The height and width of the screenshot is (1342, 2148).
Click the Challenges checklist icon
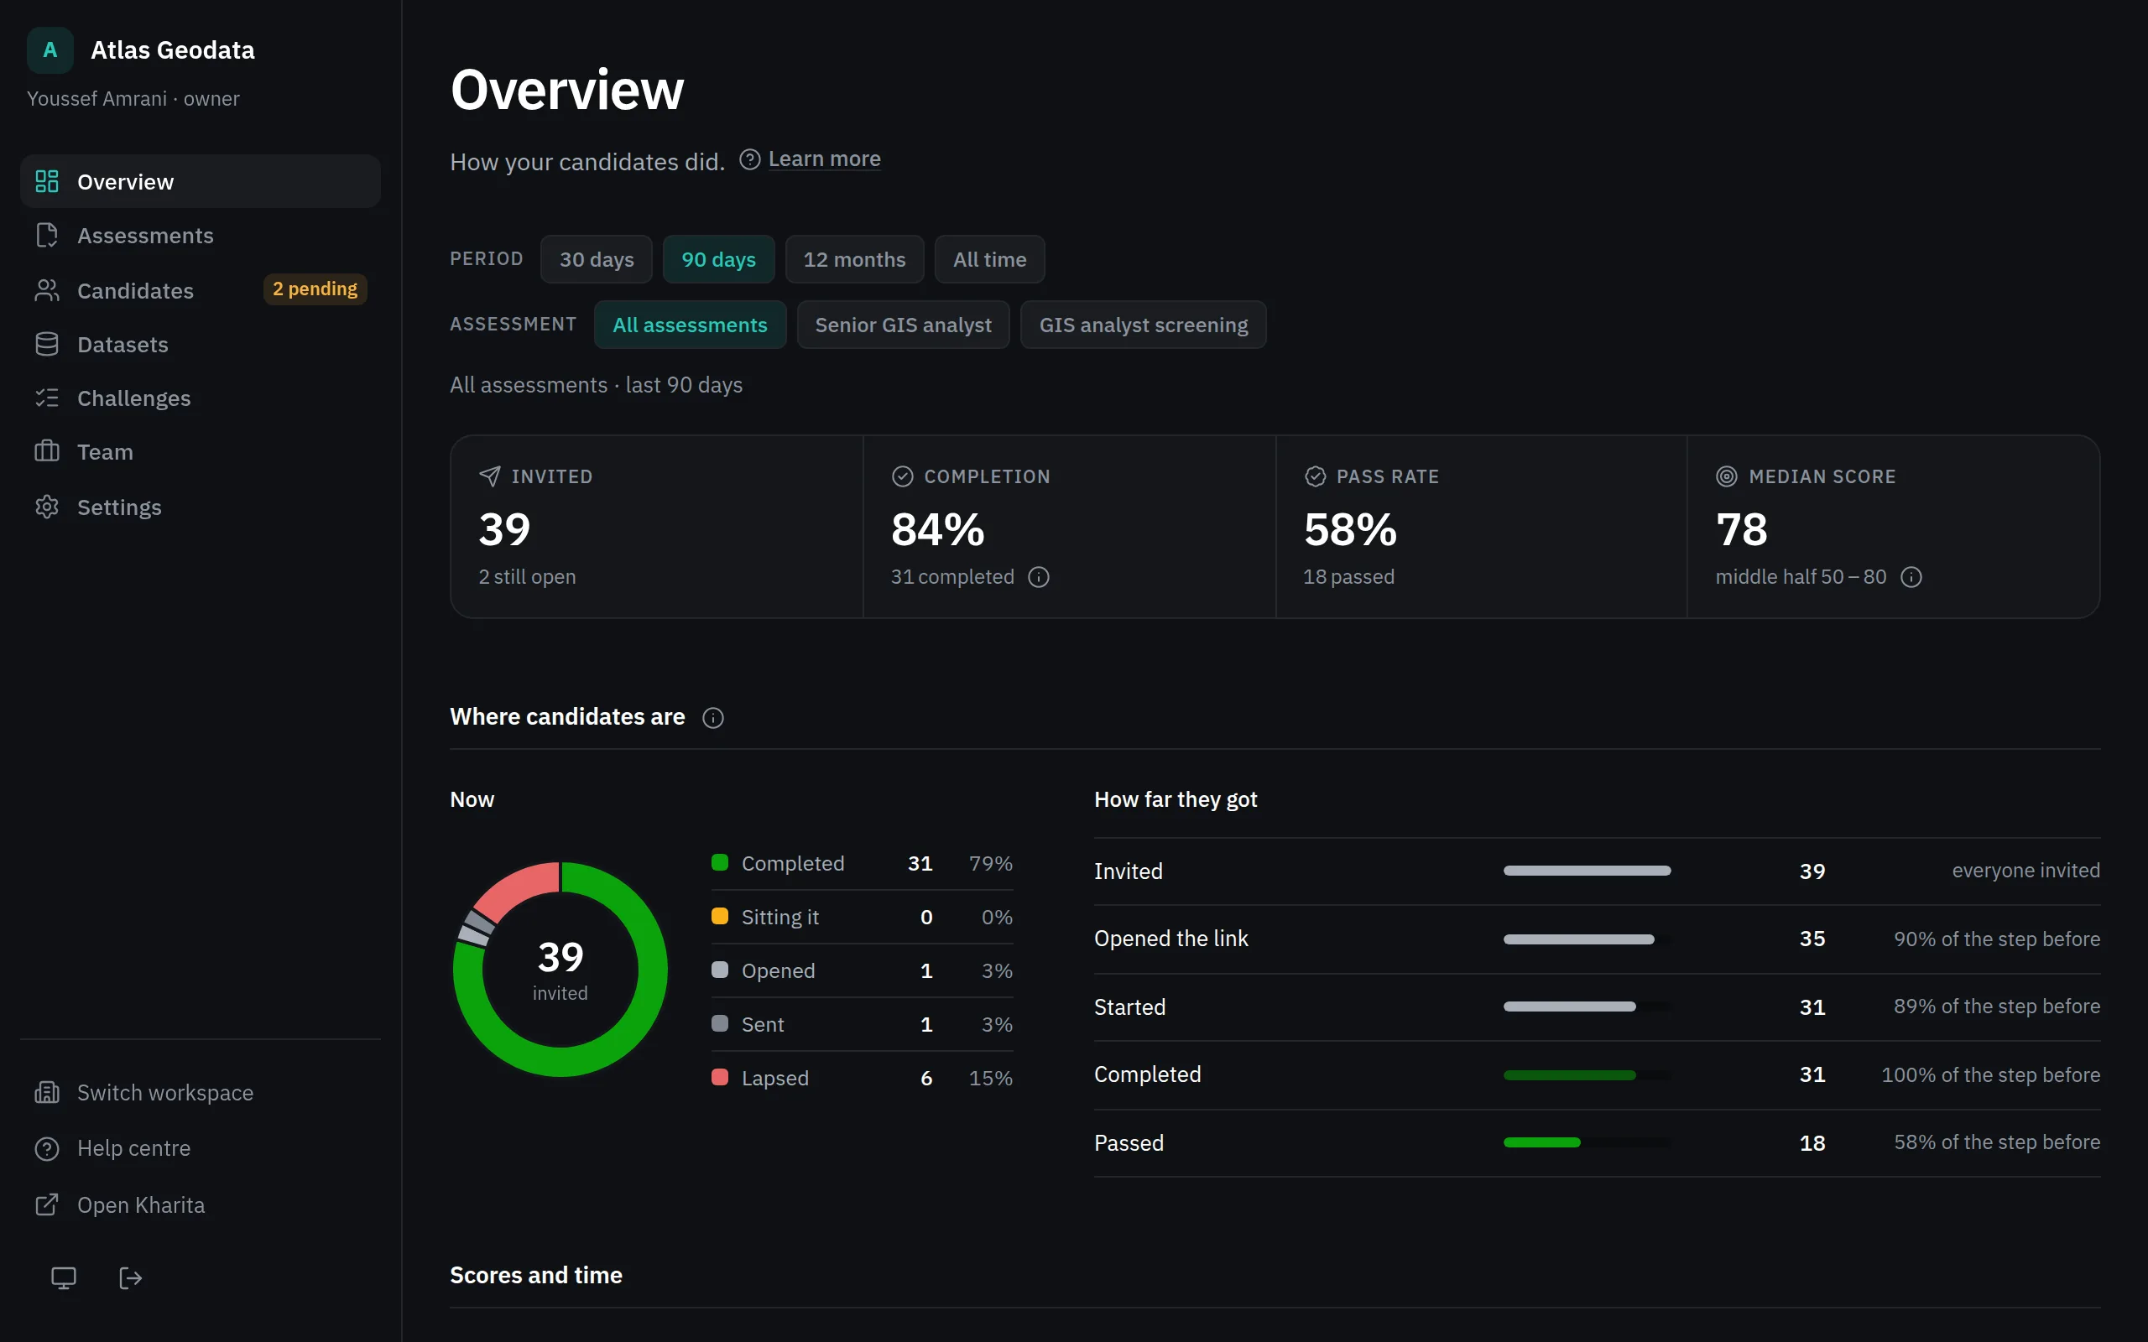[47, 398]
